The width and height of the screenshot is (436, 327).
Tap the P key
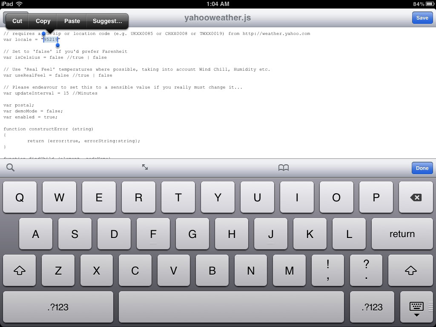coord(376,197)
